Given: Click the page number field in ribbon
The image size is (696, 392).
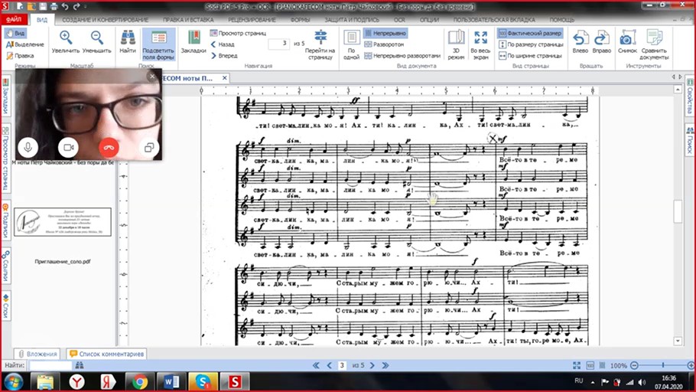Looking at the screenshot, I should [279, 44].
